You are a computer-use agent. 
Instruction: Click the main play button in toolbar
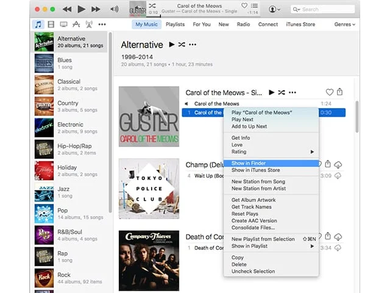[x=81, y=9]
